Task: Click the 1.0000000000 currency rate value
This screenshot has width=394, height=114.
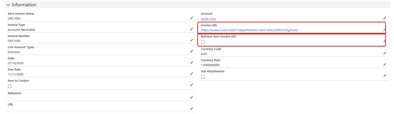Action: point(210,65)
